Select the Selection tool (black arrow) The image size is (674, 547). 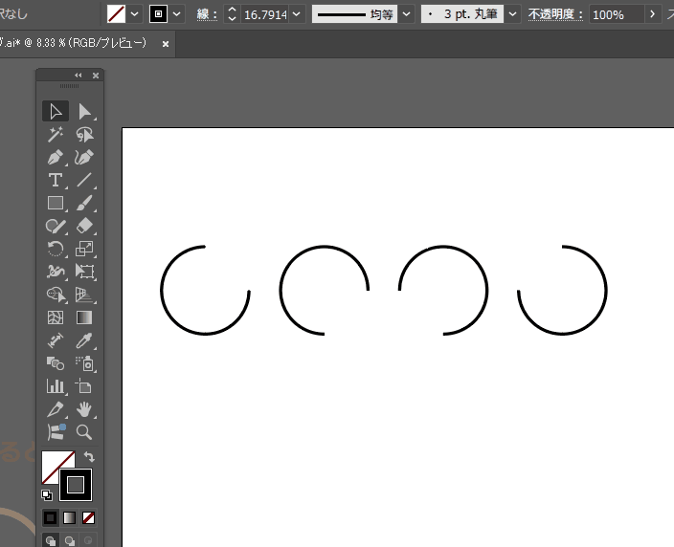(56, 111)
